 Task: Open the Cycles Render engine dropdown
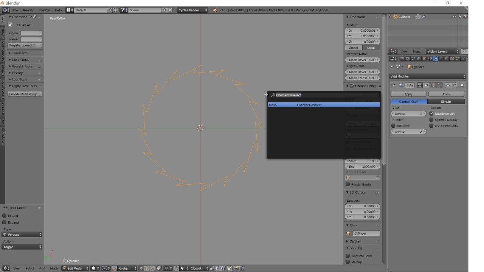[x=192, y=10]
